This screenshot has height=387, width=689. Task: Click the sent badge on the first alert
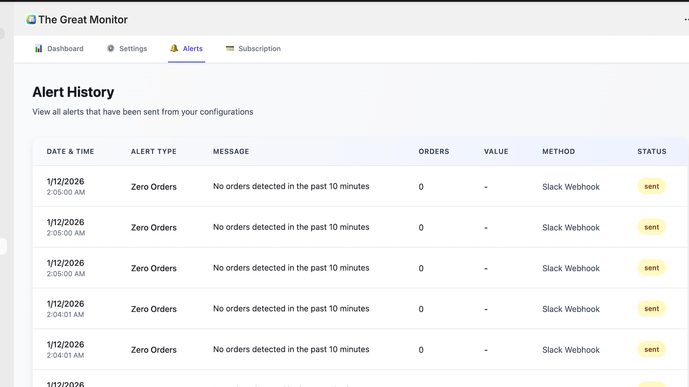click(x=651, y=186)
